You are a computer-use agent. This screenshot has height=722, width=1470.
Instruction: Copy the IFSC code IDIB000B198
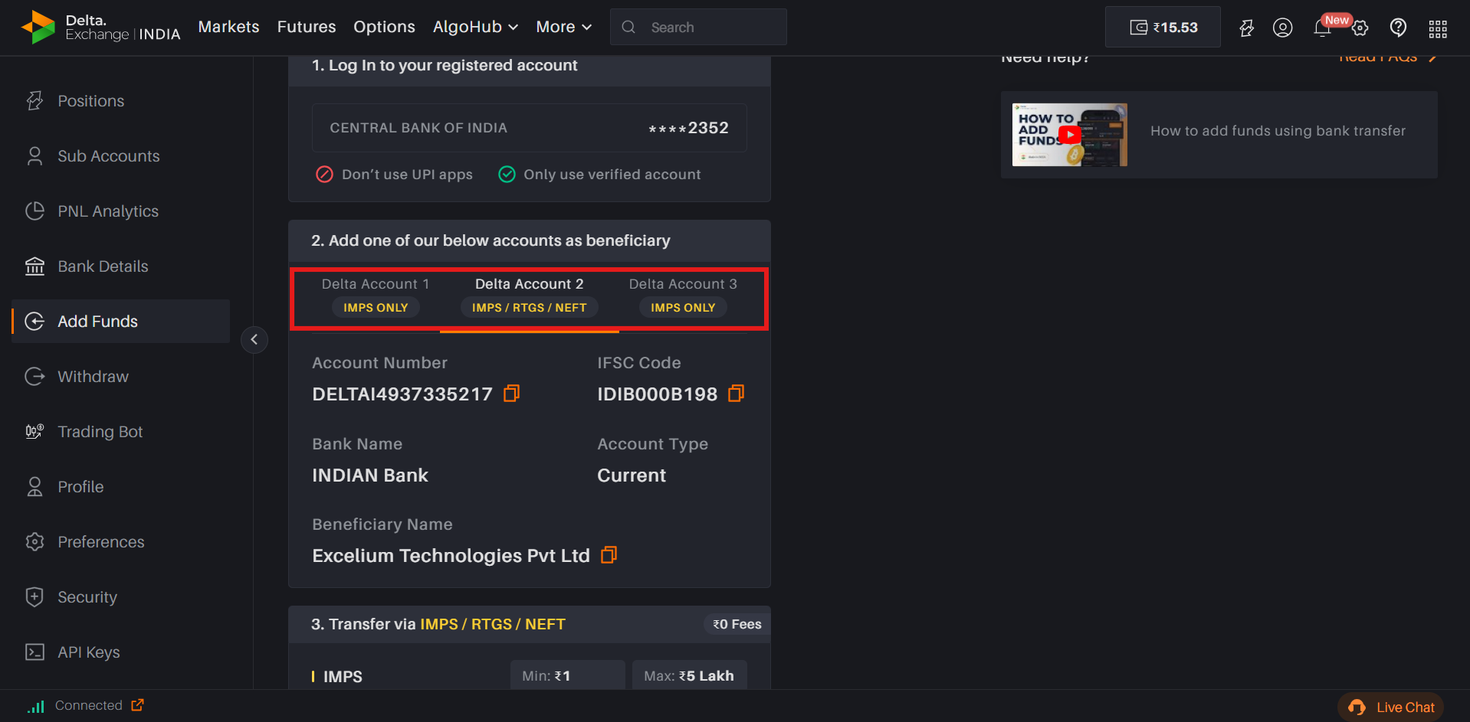[x=736, y=394]
